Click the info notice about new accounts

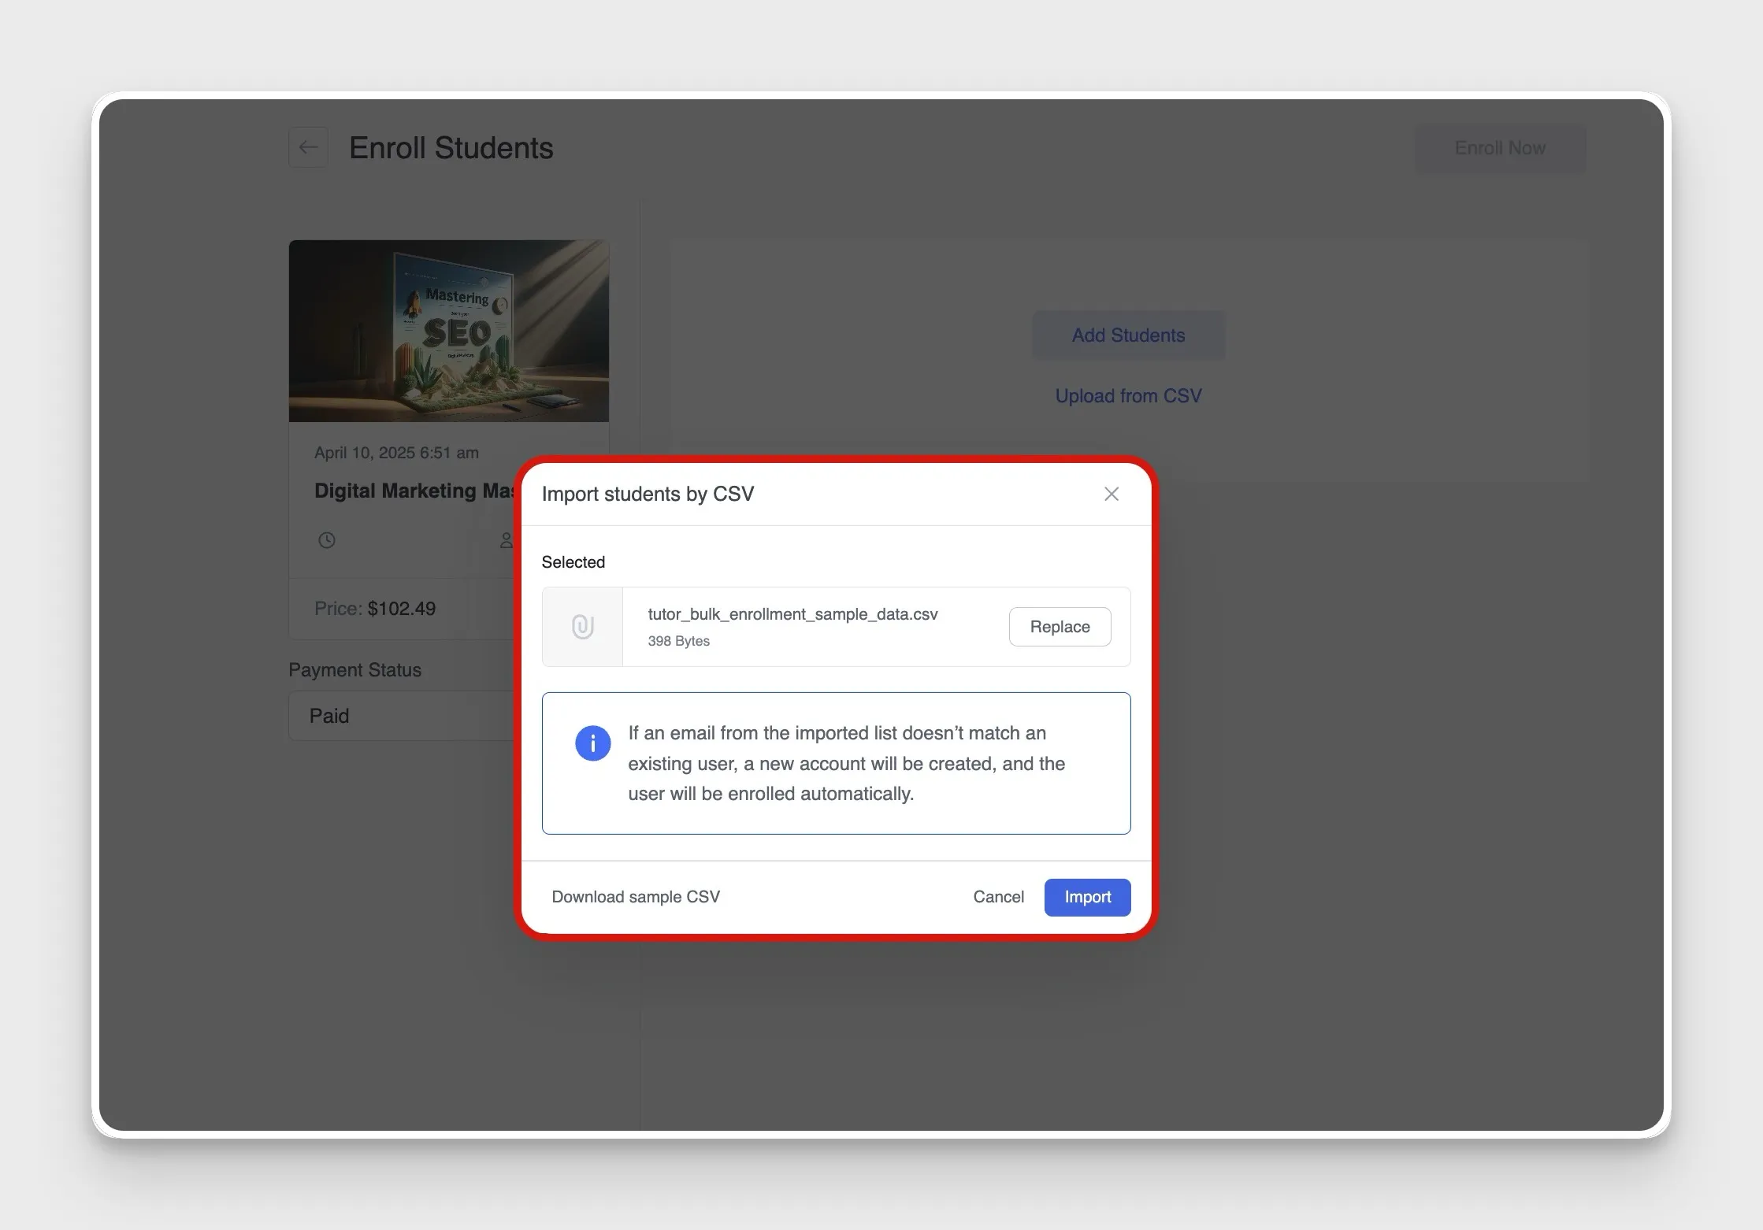[x=836, y=763]
